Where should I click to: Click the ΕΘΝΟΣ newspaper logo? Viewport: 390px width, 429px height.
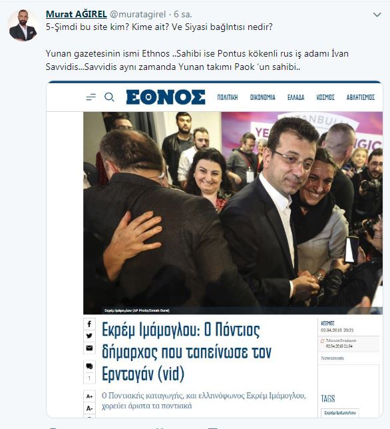pyautogui.click(x=166, y=97)
